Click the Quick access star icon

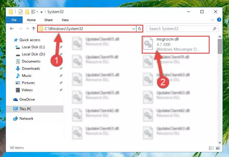[16, 40]
